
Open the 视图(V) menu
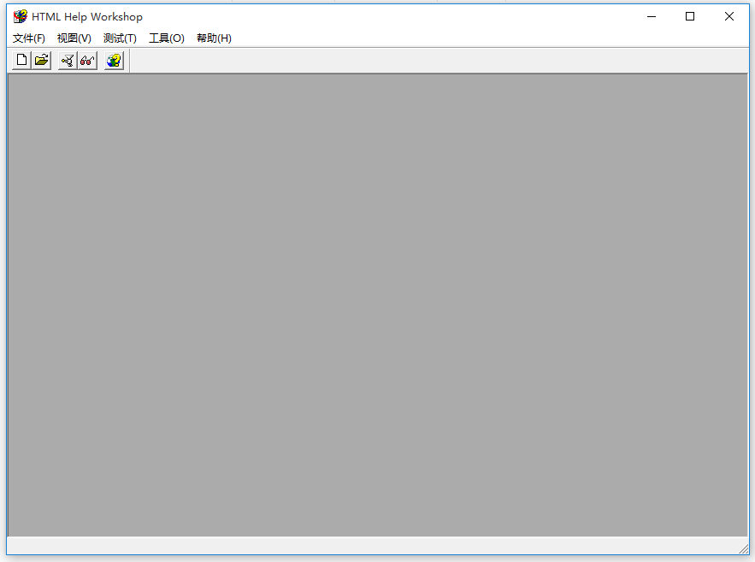click(74, 38)
